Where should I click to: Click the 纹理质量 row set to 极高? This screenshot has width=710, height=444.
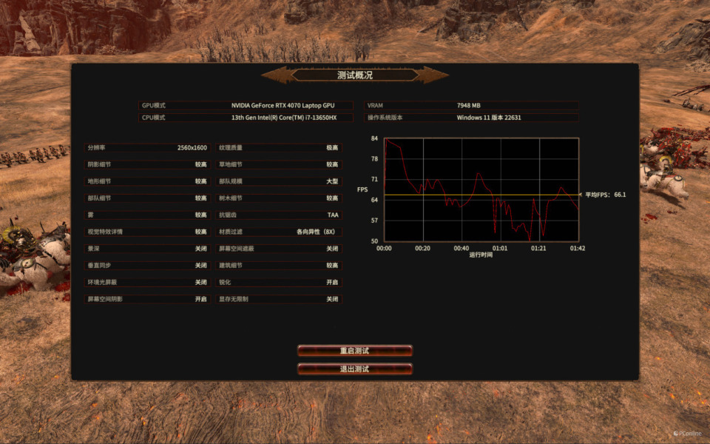(x=279, y=148)
